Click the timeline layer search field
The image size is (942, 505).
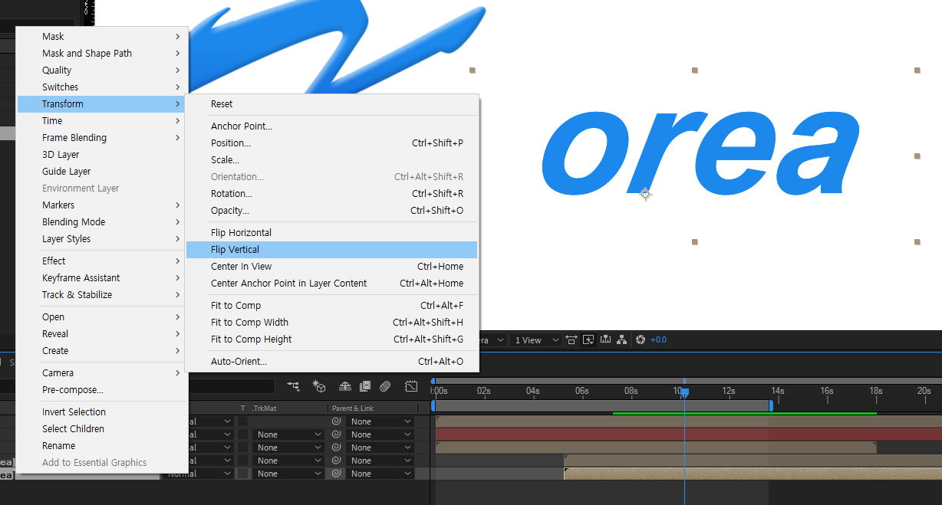click(x=232, y=386)
